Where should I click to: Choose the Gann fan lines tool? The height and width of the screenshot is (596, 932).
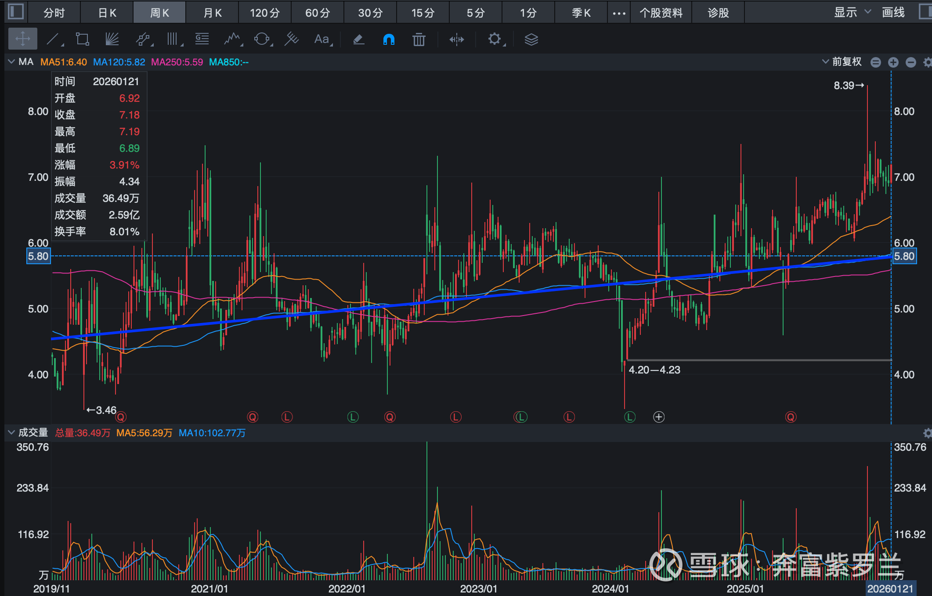(112, 39)
